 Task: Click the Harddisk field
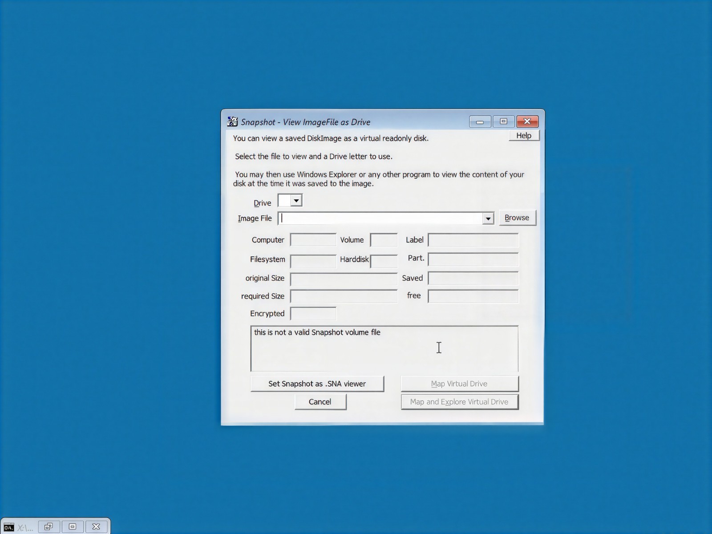[x=384, y=261]
